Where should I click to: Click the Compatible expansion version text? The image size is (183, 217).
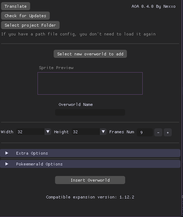(90, 197)
